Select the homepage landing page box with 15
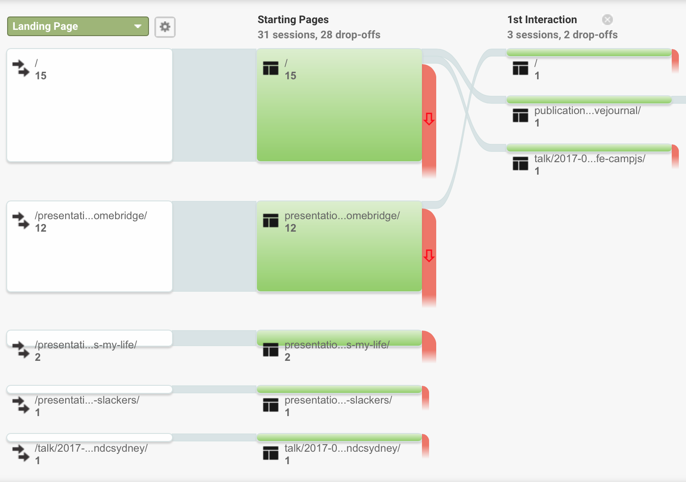Screen dimensions: 686x482 tap(90, 105)
